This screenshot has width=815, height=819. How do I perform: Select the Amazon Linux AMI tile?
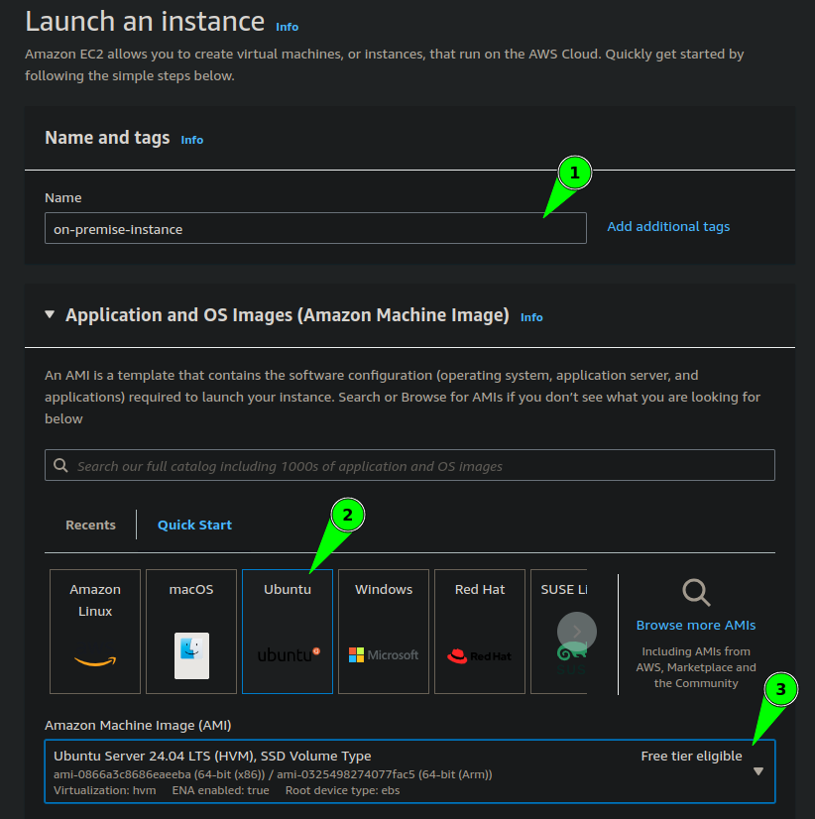pos(95,632)
